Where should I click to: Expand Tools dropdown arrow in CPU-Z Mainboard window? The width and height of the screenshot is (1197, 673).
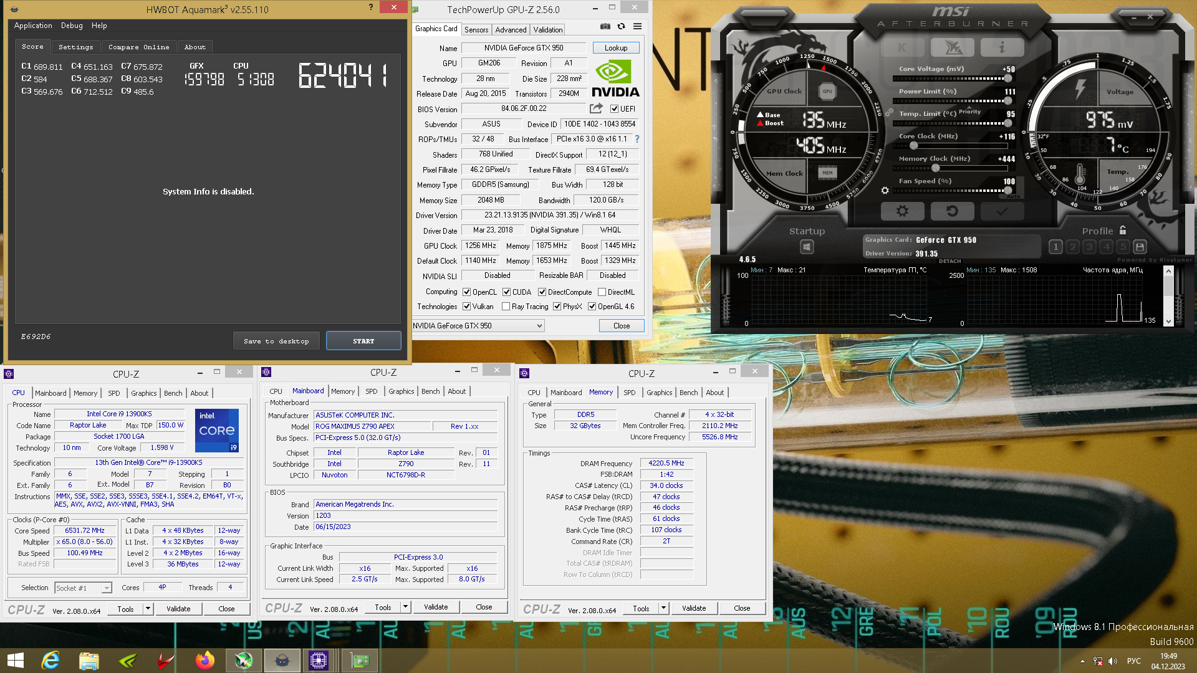tap(405, 607)
